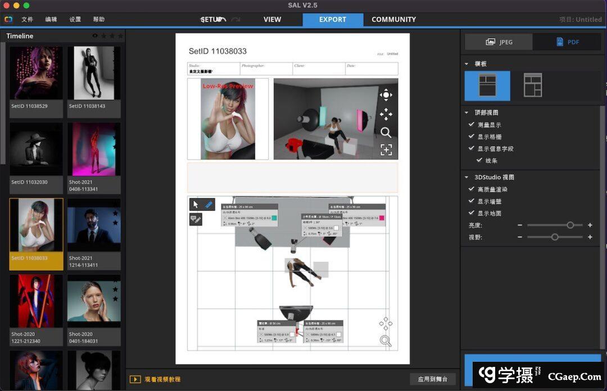Click the Timeline eye visibility icon
Viewport: 607px width, 391px height.
pyautogui.click(x=95, y=36)
